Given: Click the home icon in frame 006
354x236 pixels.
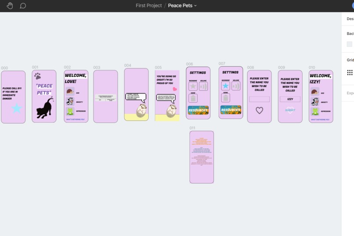Looking at the screenshot, I should coord(193,98).
